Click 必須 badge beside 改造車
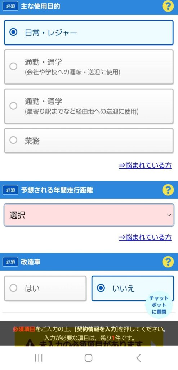This screenshot has height=370, width=178. (x=10, y=262)
